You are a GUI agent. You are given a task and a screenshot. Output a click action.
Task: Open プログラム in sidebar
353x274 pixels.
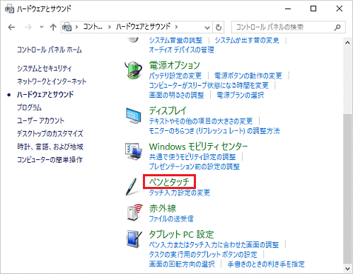(29, 108)
